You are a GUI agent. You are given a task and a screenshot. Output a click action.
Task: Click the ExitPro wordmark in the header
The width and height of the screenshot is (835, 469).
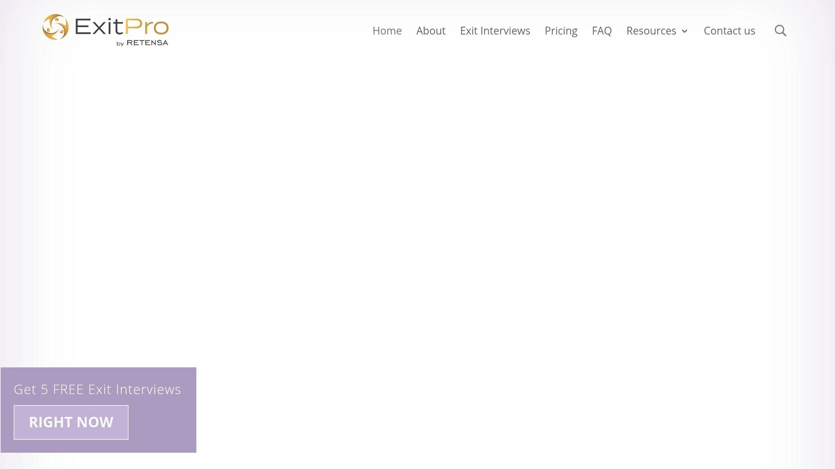[x=122, y=27]
